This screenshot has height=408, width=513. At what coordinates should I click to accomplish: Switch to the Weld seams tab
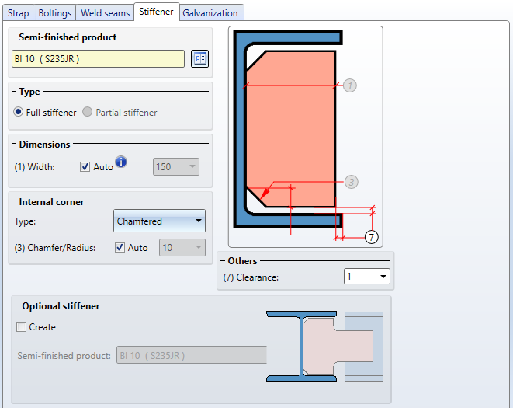pyautogui.click(x=105, y=13)
